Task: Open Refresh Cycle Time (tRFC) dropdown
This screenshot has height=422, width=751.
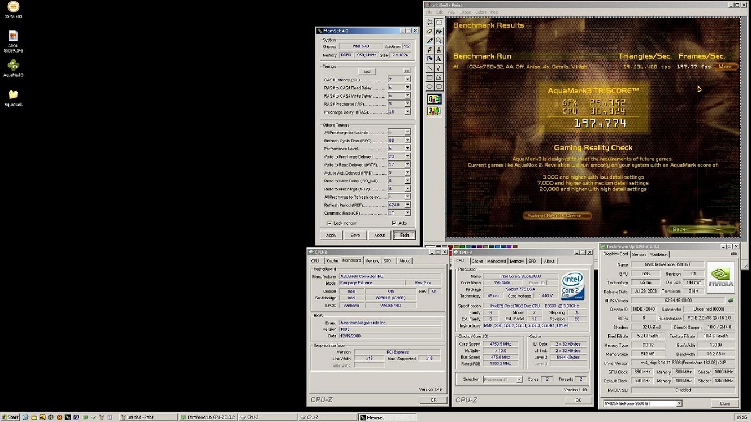Action: click(407, 141)
